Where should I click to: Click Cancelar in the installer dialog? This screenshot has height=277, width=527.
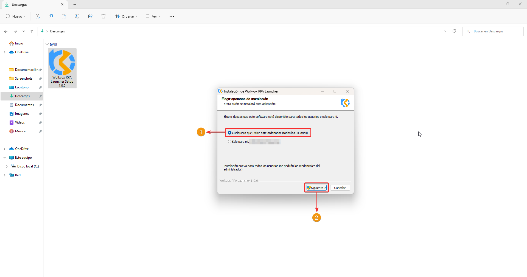pyautogui.click(x=340, y=188)
